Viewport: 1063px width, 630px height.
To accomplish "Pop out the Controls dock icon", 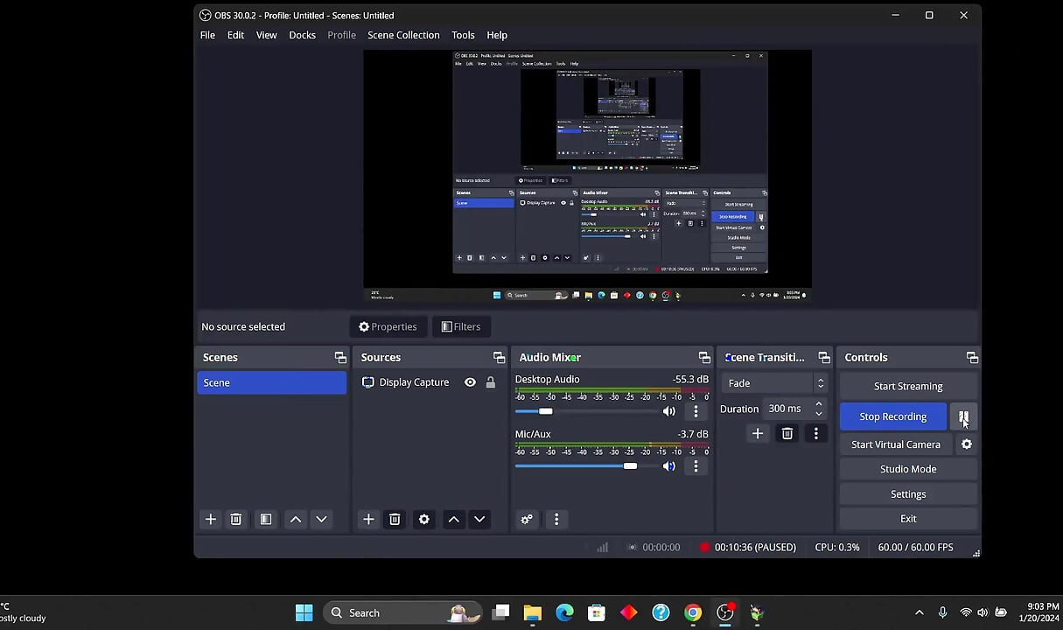I will [x=972, y=357].
